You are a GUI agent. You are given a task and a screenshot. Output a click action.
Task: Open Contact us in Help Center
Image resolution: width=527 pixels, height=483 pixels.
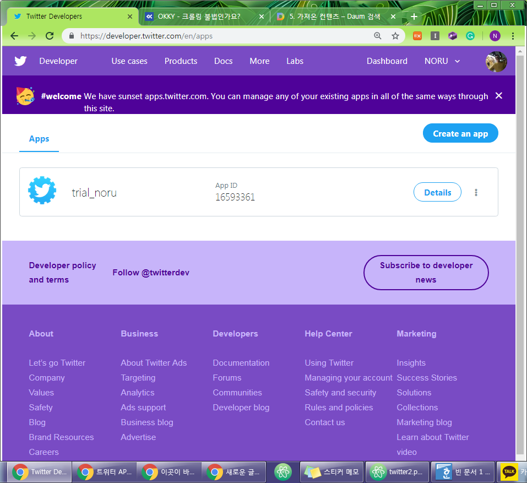click(x=325, y=422)
